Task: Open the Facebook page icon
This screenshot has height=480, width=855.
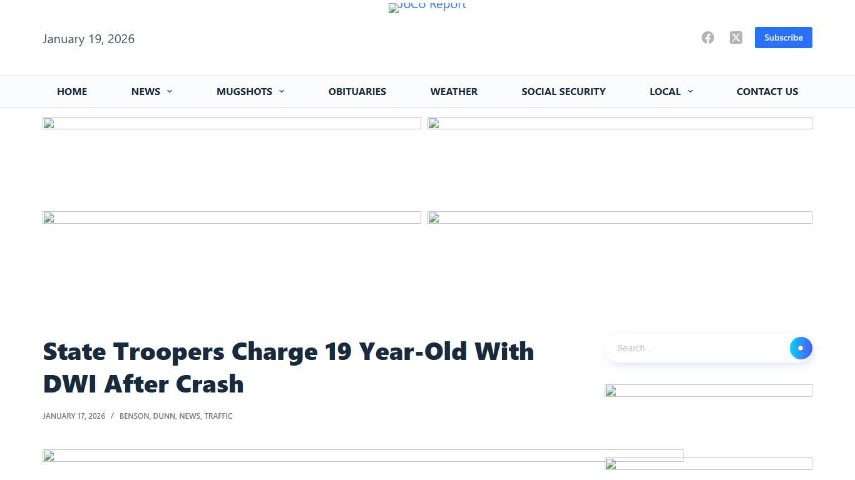Action: point(707,37)
